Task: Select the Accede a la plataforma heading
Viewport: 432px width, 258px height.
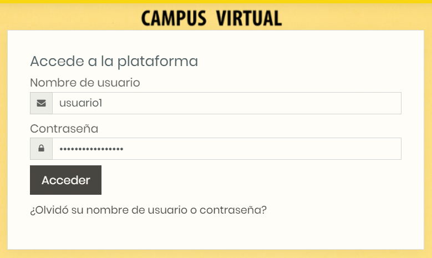Action: tap(114, 61)
